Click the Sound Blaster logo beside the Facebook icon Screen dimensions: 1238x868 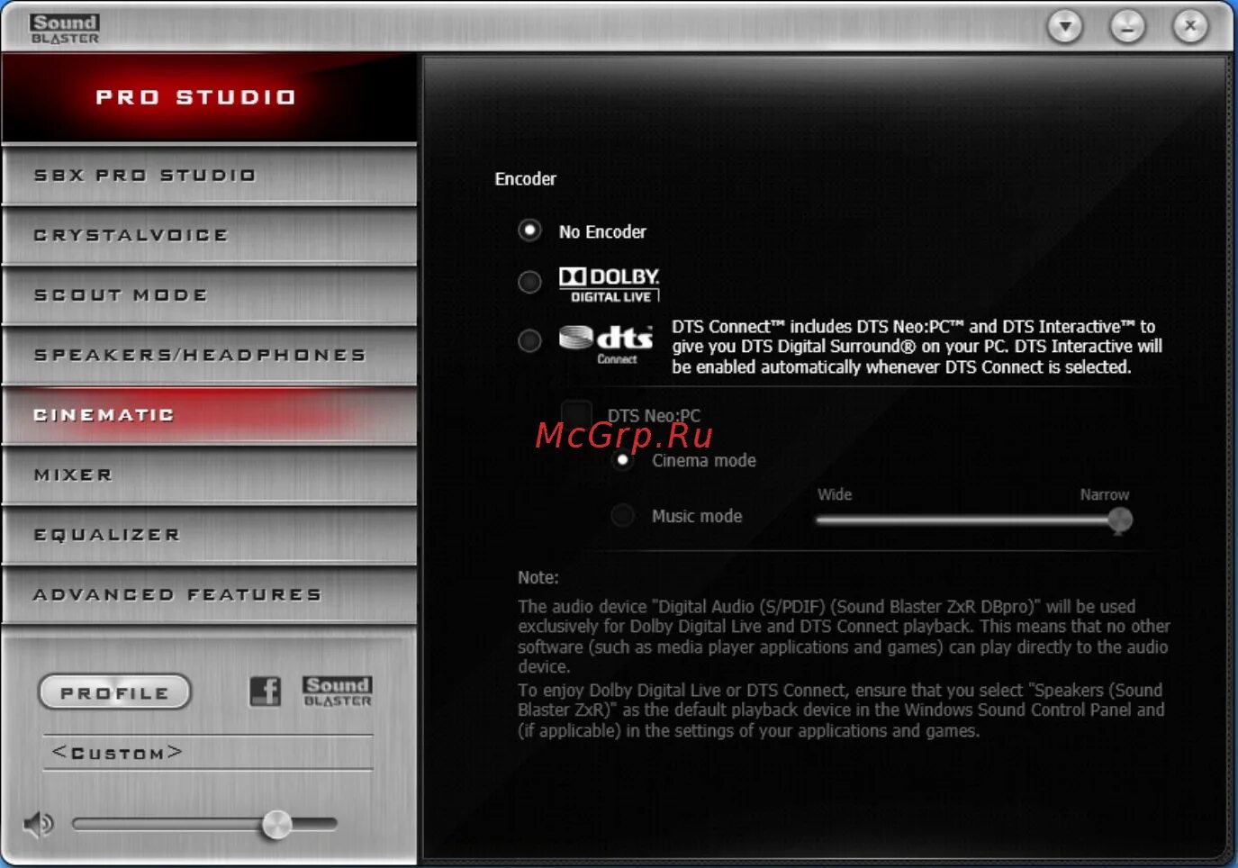338,692
